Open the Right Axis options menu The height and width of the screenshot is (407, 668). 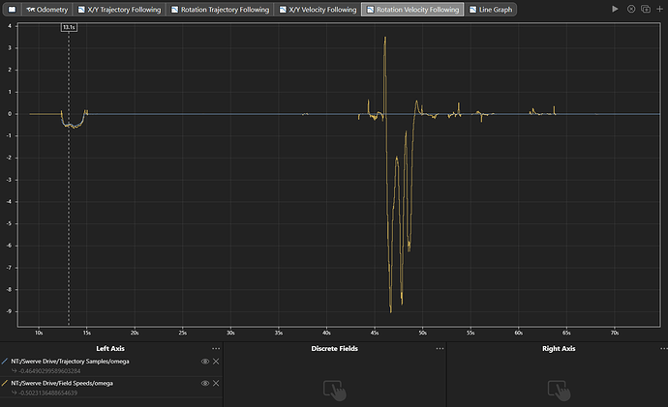[x=664, y=348]
